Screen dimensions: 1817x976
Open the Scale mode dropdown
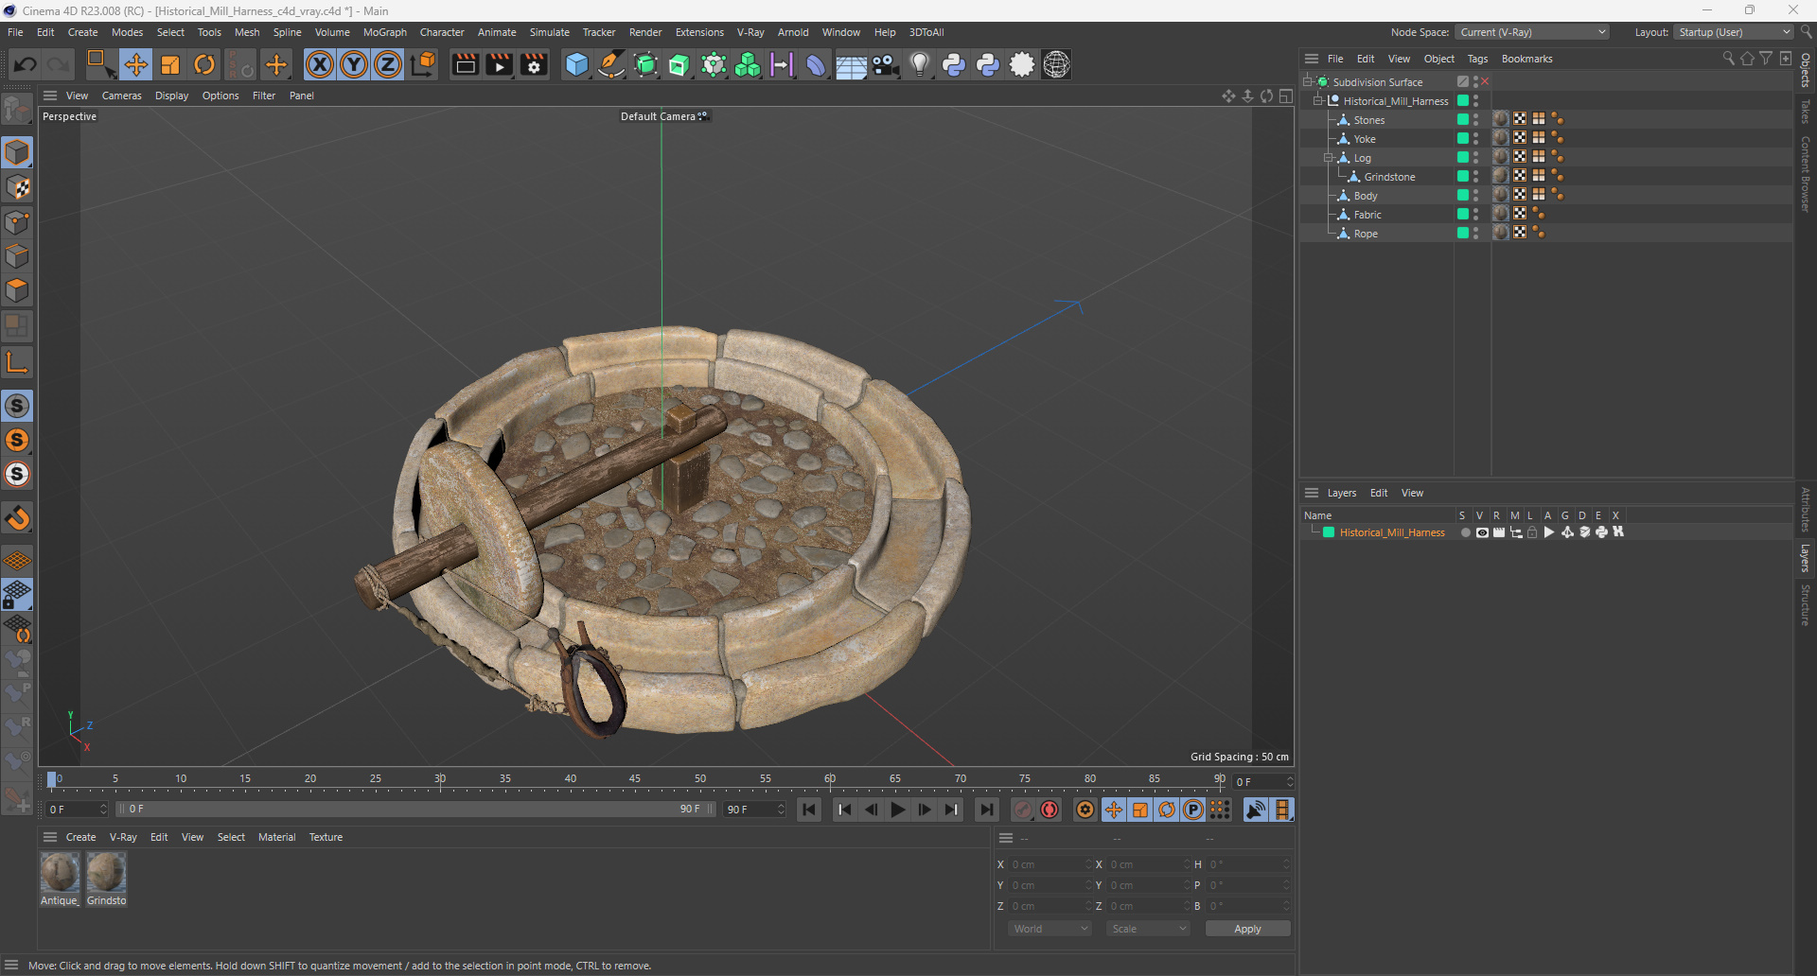click(1149, 929)
